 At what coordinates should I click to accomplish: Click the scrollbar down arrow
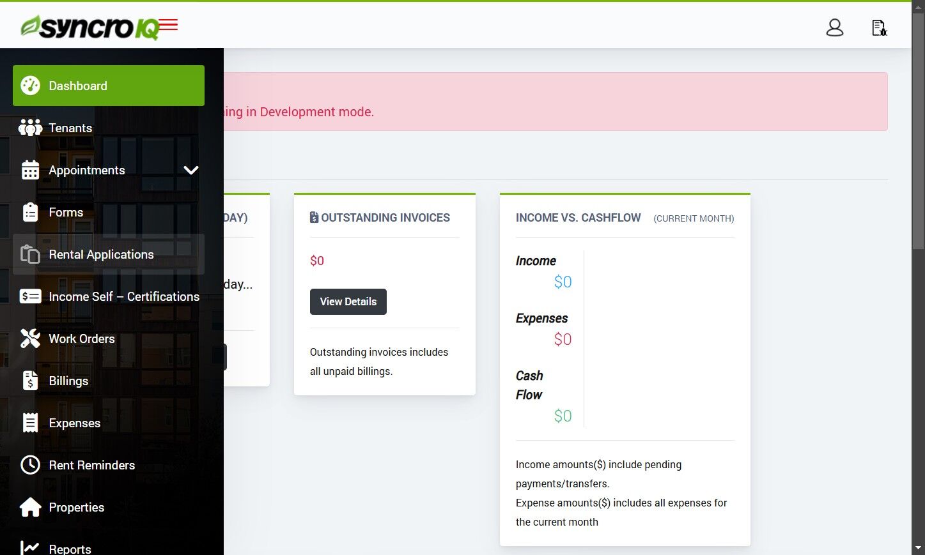tap(918, 549)
